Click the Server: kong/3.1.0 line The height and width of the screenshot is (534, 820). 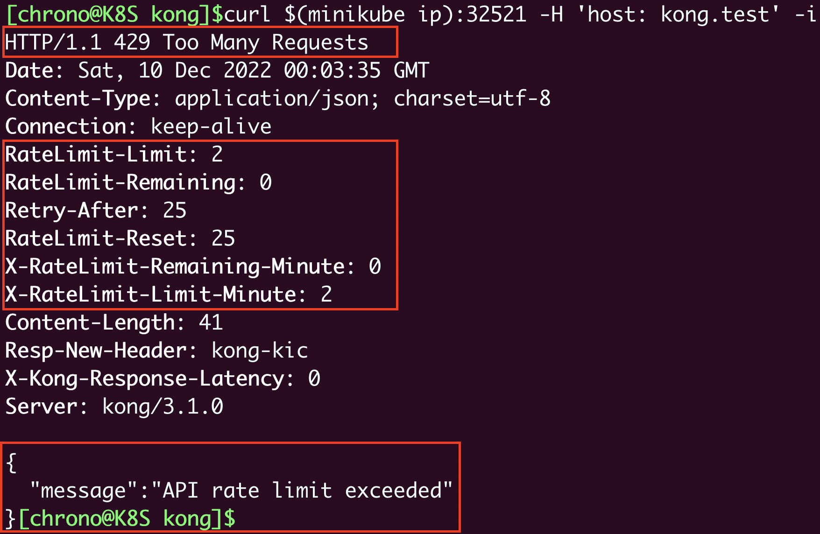point(114,407)
